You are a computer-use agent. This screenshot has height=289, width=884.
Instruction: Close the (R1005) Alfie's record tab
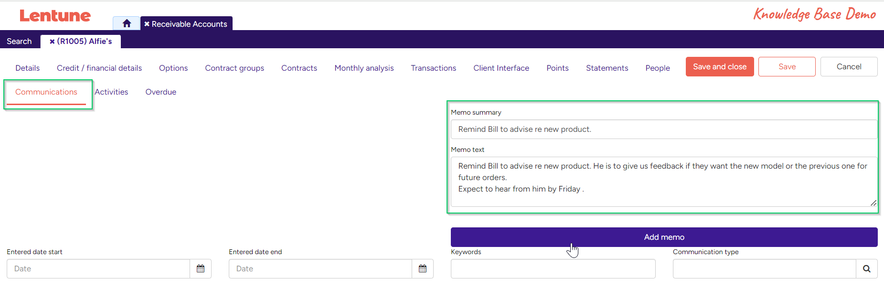(52, 42)
